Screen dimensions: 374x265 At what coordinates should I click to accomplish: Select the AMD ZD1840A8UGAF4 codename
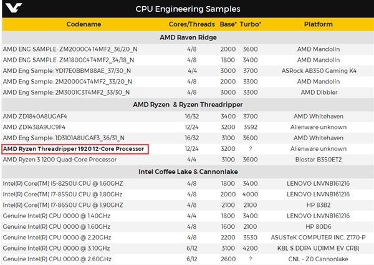coord(35,116)
